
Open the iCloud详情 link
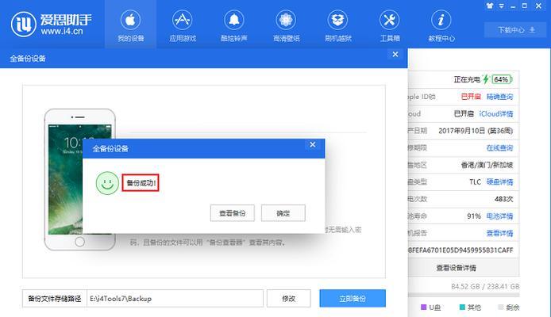tap(500, 113)
